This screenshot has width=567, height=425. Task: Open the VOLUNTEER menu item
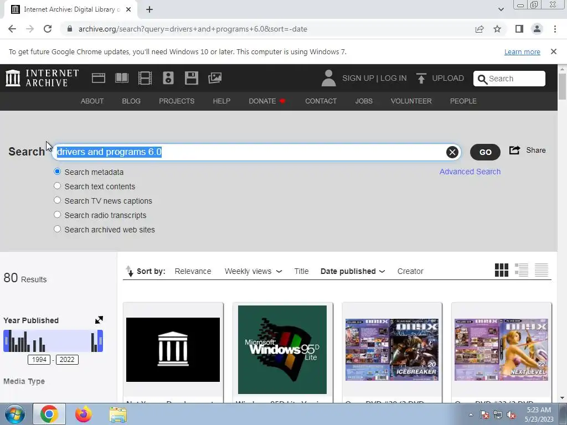coord(411,101)
